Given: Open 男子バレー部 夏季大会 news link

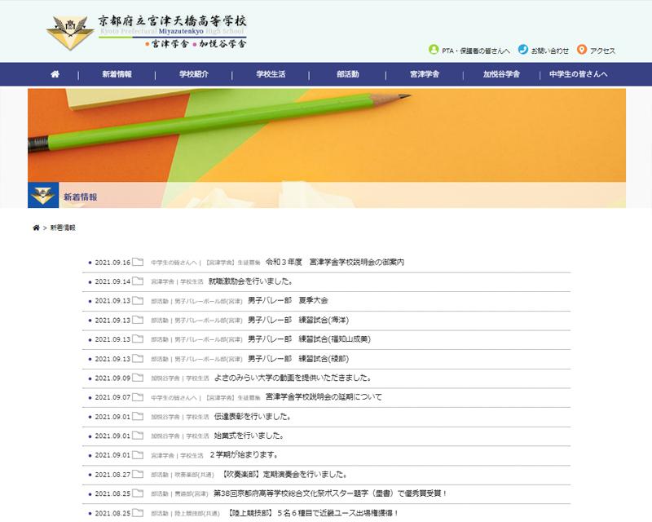Looking at the screenshot, I should [288, 301].
